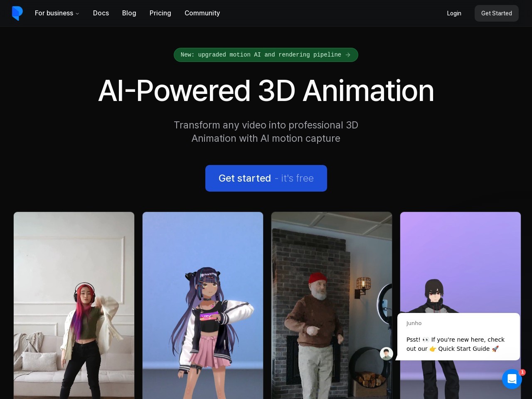Click the Junho sender name in chat popup
The image size is (532, 399).
pos(414,323)
